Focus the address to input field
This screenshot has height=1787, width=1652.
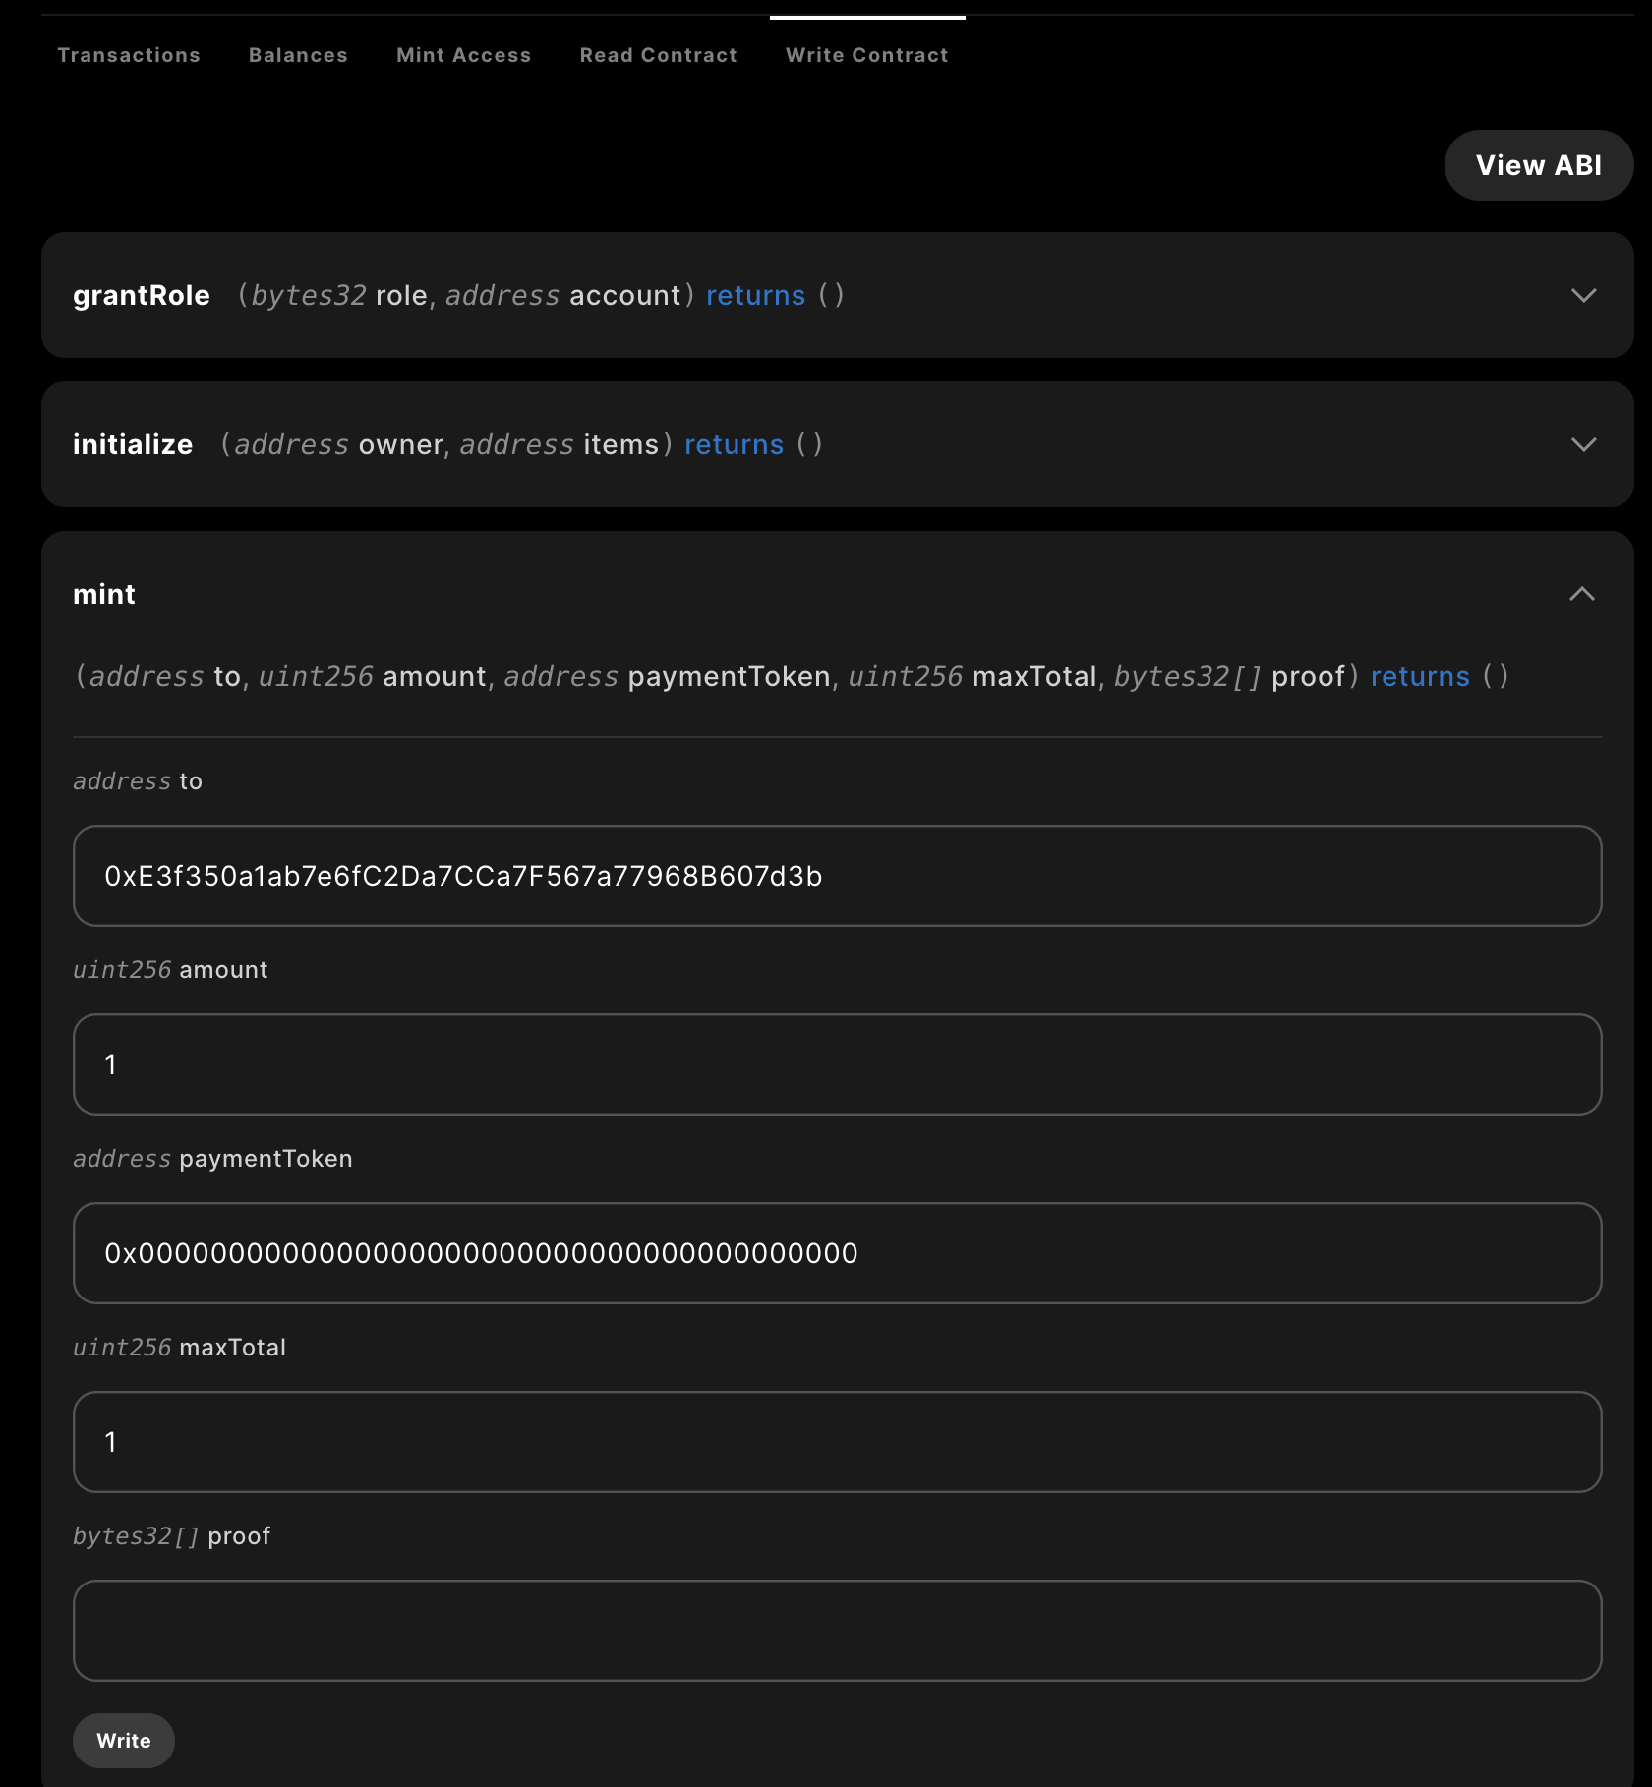click(x=838, y=876)
